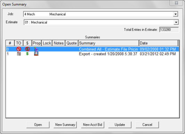Select the Combined All - Estimate File Pricin summary
This screenshot has width=185, height=134.
click(x=108, y=49)
